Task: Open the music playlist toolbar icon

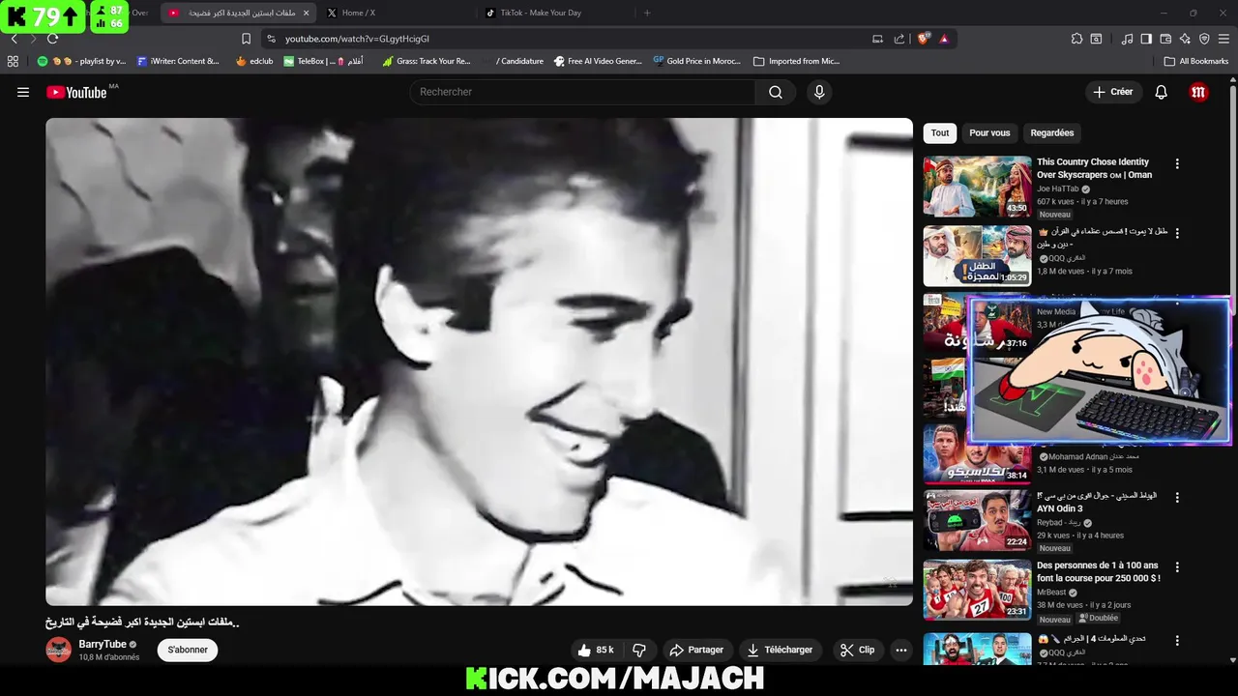Action: [1127, 39]
